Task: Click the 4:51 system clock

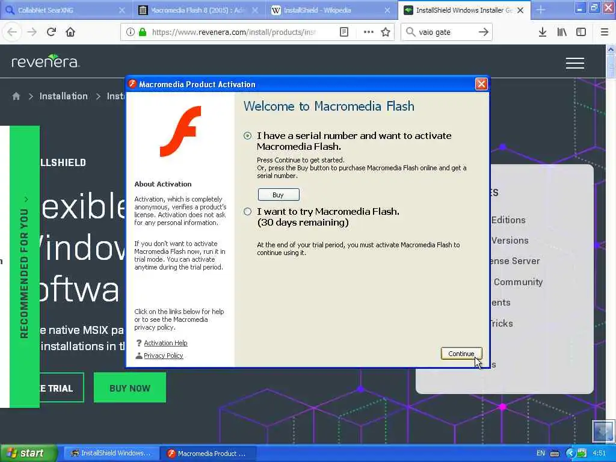Action: 599,453
